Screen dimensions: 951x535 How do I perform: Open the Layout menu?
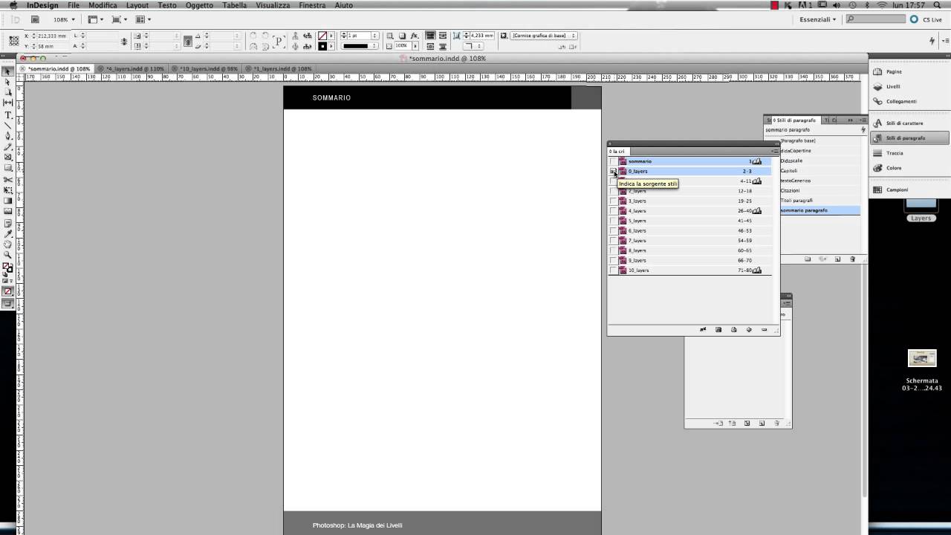coord(137,5)
